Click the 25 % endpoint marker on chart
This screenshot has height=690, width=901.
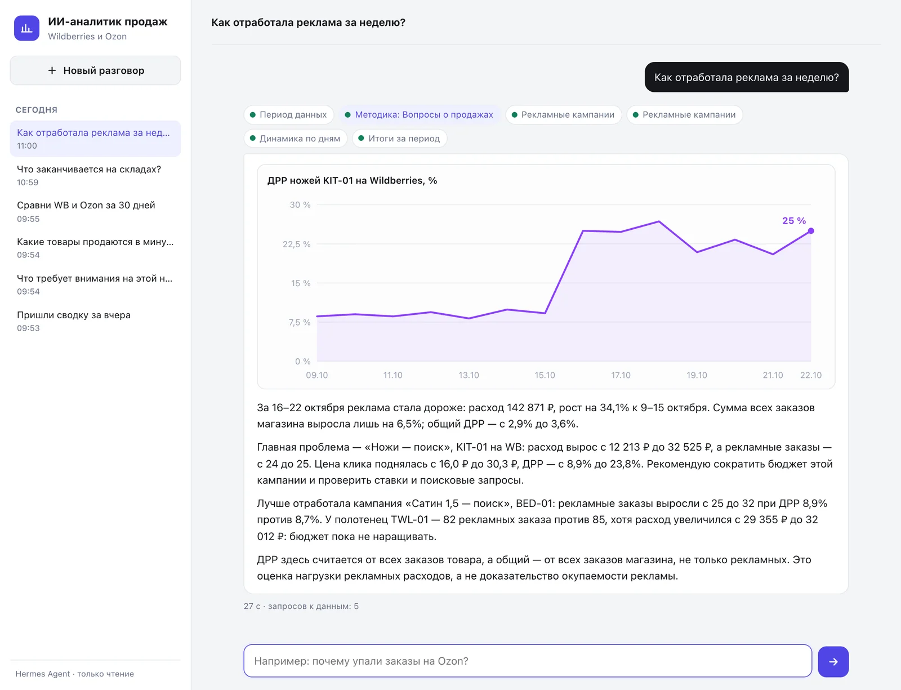click(x=811, y=231)
